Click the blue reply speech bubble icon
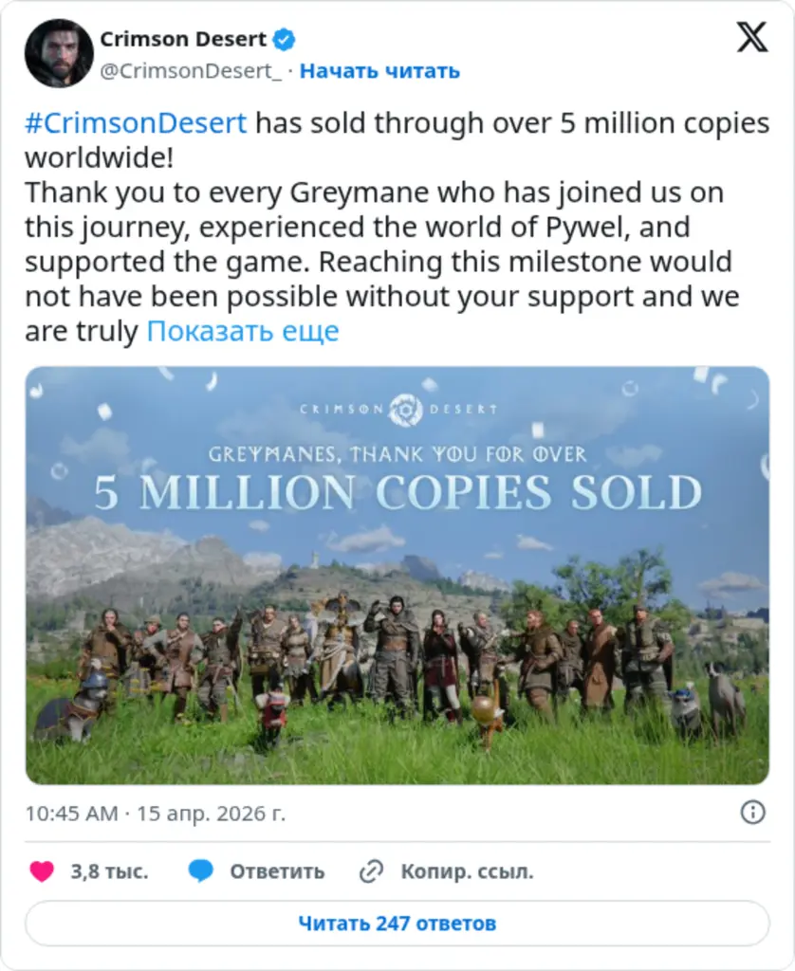This screenshot has height=971, width=795. 198,868
